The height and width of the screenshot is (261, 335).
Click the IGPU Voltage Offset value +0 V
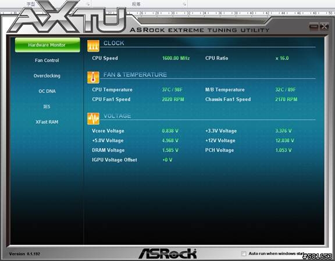tap(167, 160)
